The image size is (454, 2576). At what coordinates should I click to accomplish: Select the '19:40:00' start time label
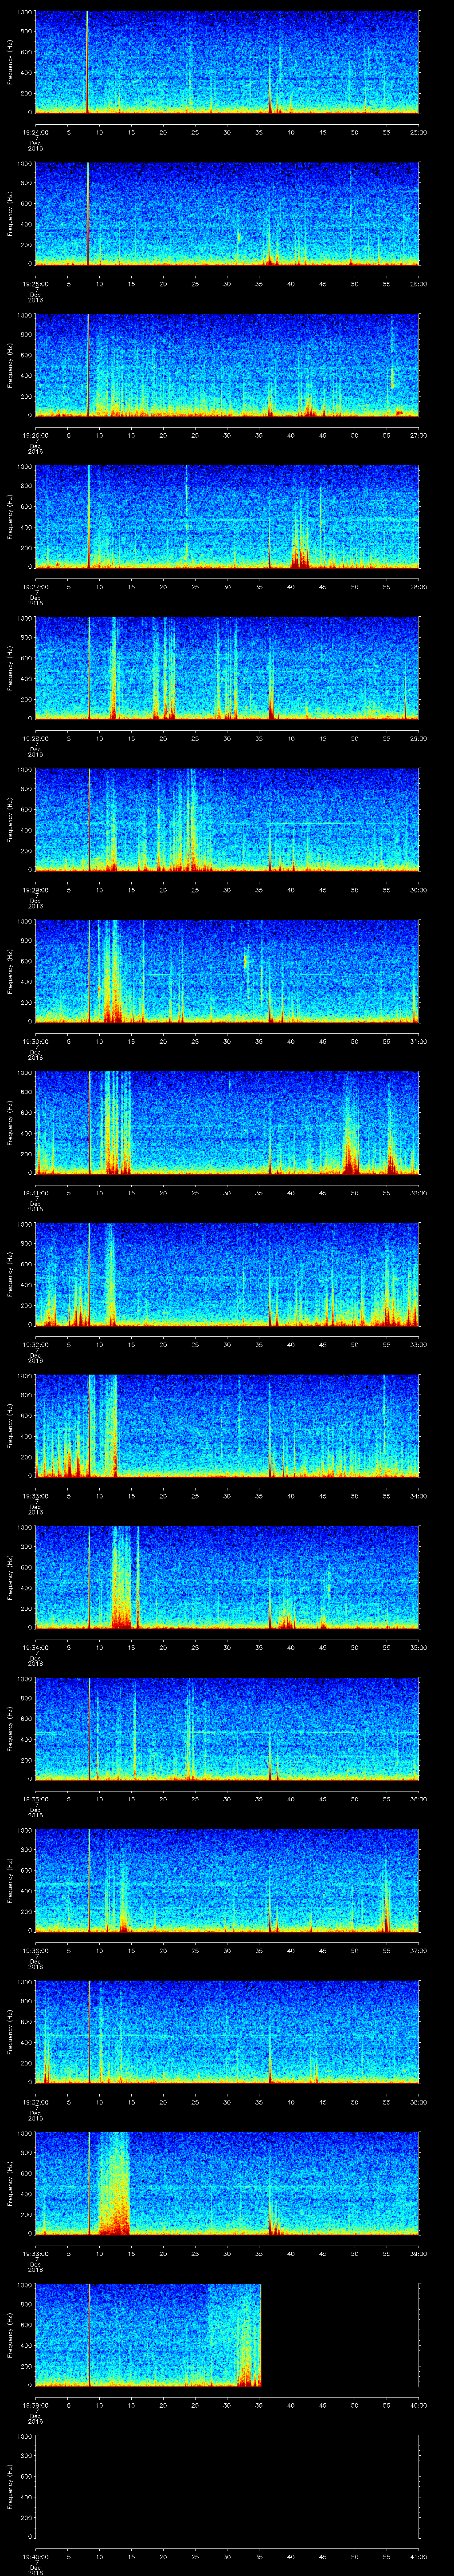35,2556
